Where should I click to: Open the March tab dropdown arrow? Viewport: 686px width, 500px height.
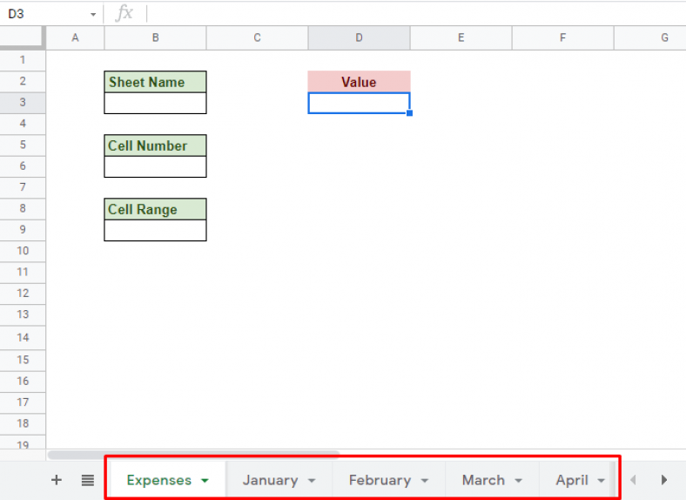click(519, 481)
